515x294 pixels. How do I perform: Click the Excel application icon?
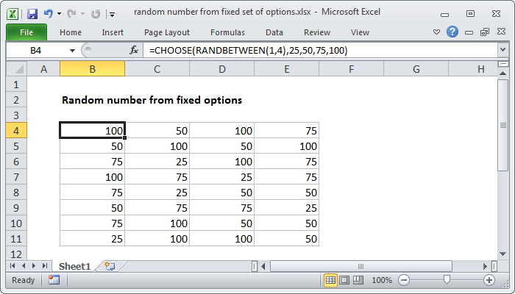(13, 14)
